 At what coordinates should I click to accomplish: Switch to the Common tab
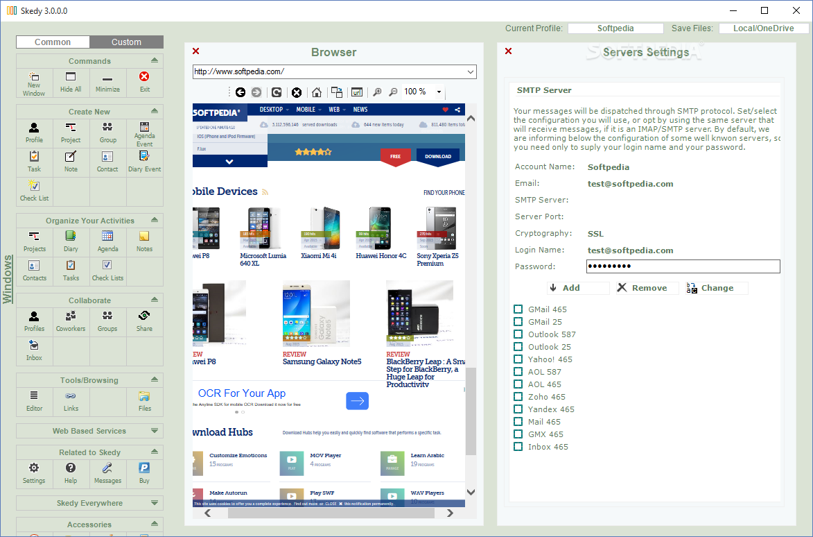pos(53,42)
